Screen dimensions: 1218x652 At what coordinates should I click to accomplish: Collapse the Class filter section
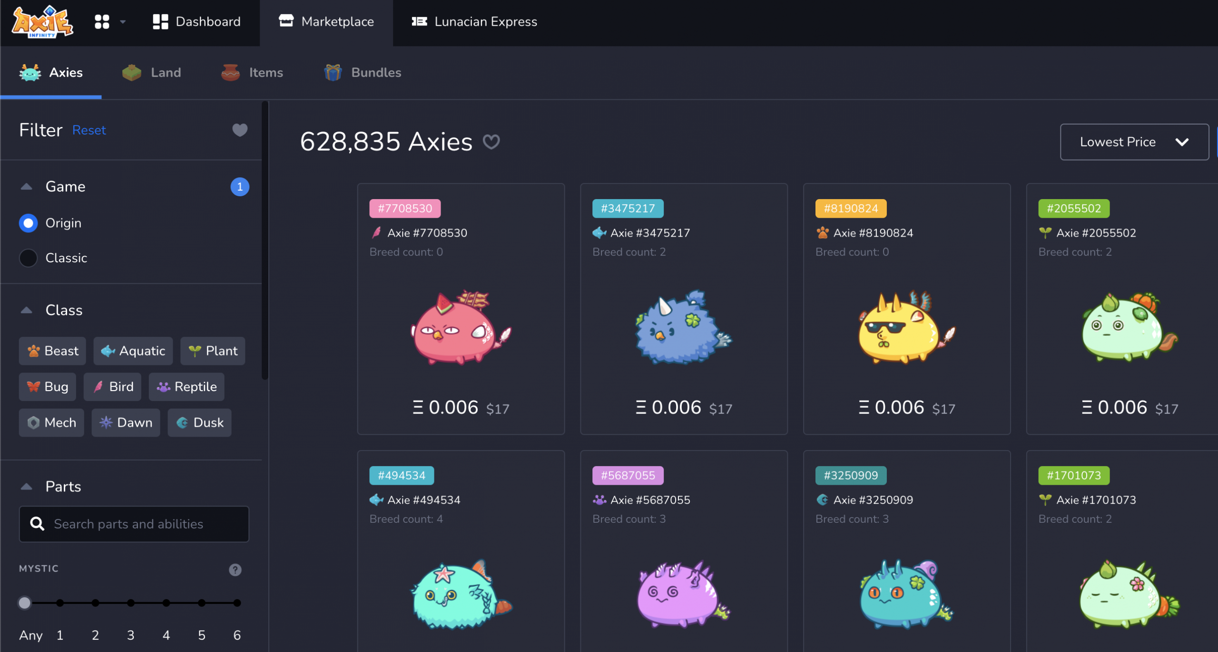[27, 310]
